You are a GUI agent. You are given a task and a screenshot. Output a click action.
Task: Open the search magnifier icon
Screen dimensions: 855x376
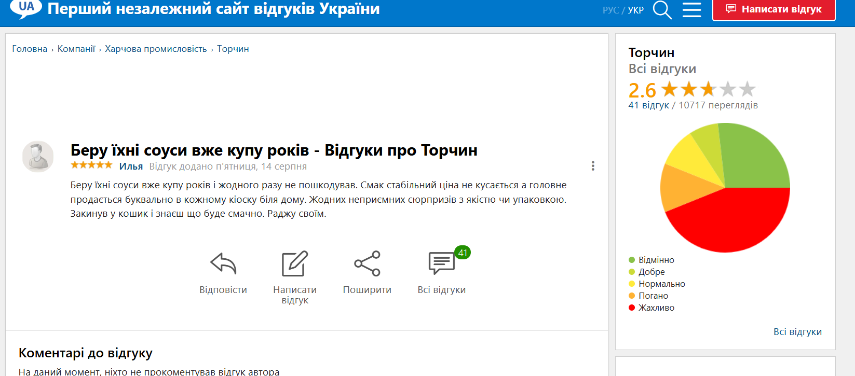tap(662, 10)
